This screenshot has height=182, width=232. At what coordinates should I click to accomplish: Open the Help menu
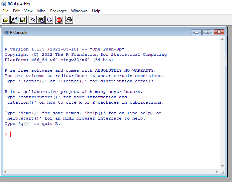[x=96, y=11]
